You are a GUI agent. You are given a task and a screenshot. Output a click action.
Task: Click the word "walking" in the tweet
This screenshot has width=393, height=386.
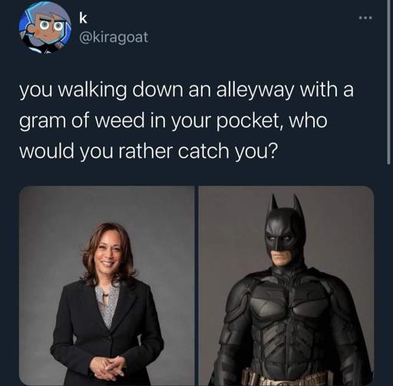(93, 91)
